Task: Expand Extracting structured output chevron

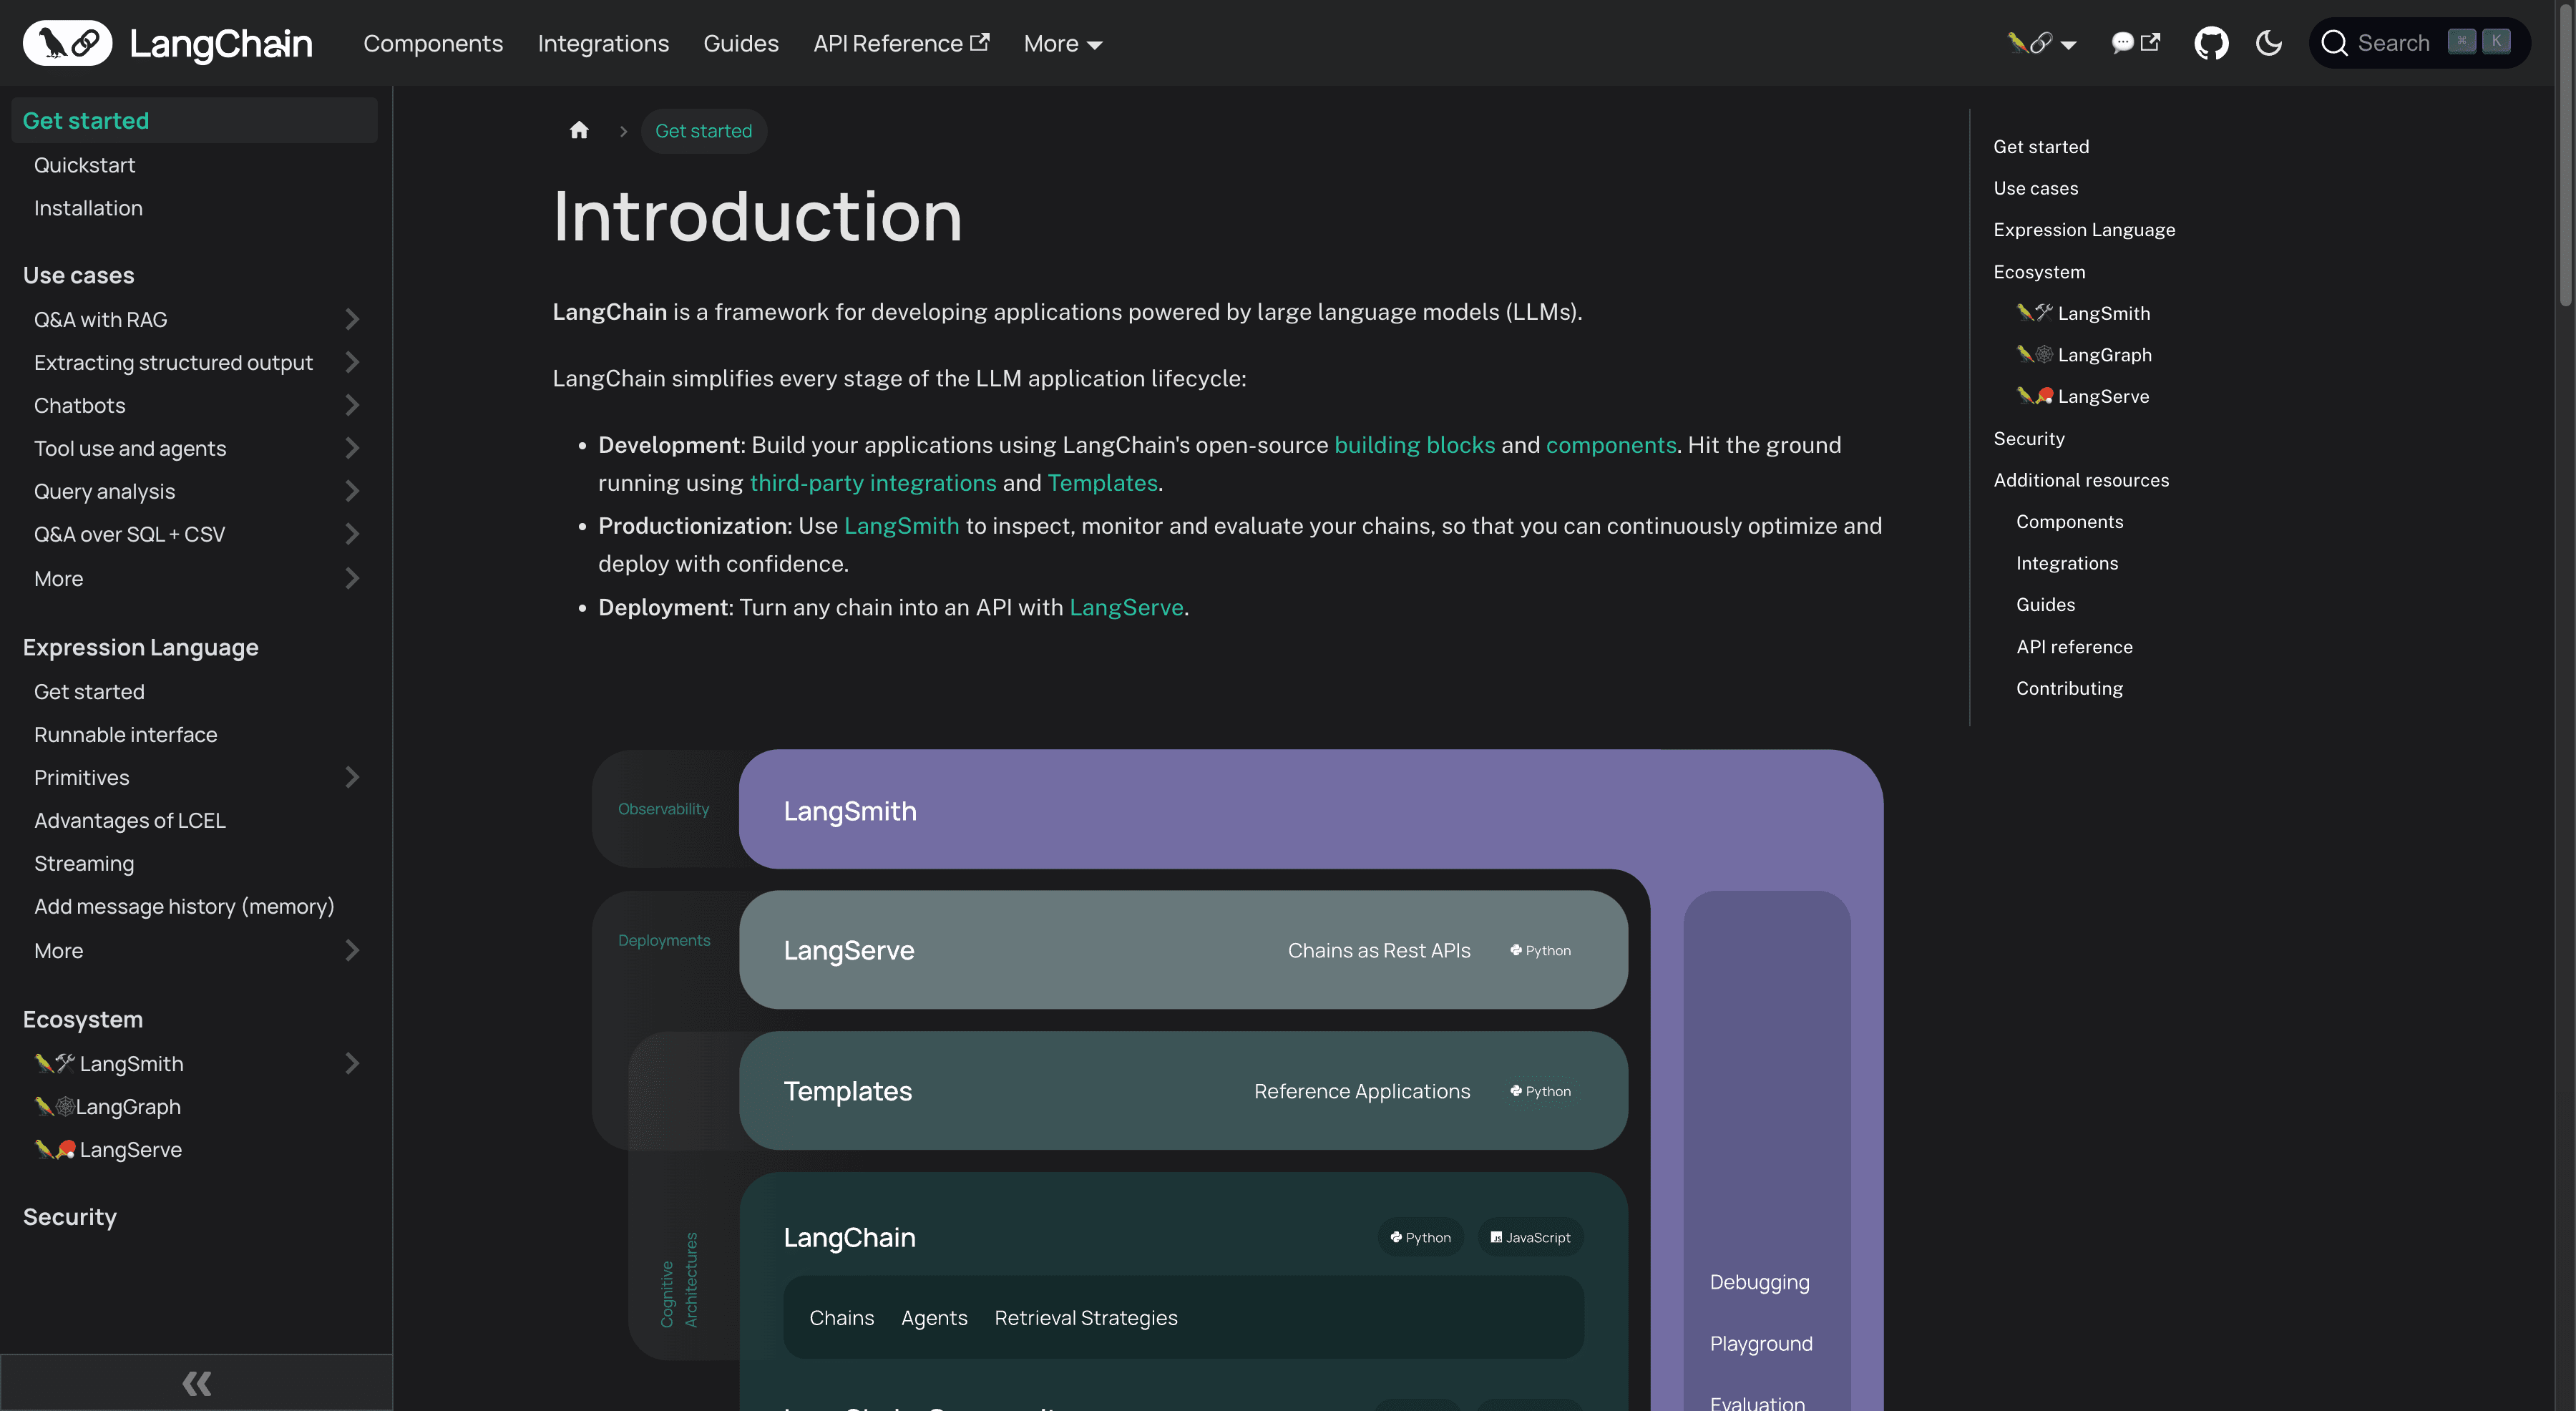Action: (x=352, y=362)
